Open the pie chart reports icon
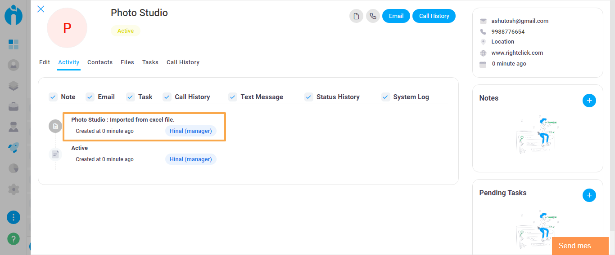Screen dimensions: 615x255 tap(14, 168)
